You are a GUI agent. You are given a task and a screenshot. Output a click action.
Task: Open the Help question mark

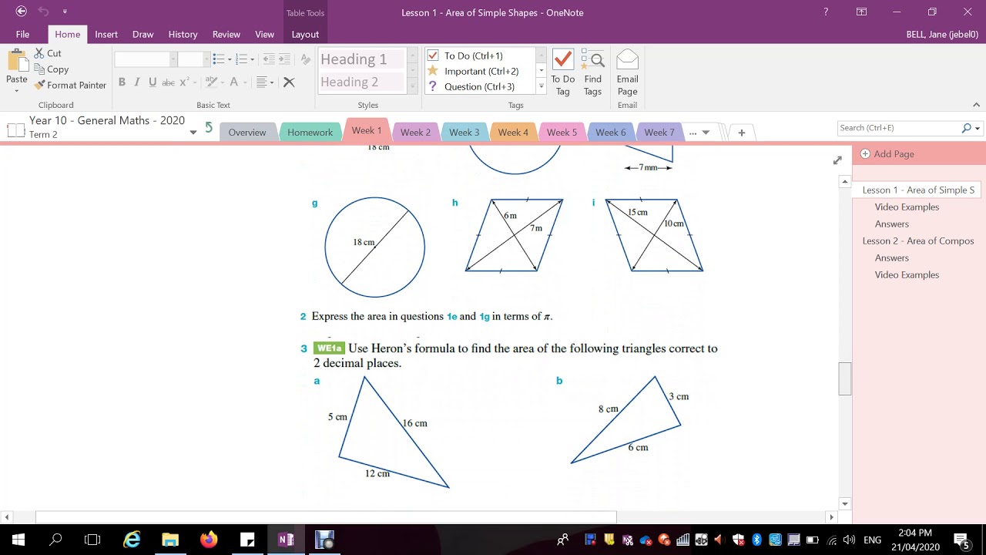tap(826, 12)
